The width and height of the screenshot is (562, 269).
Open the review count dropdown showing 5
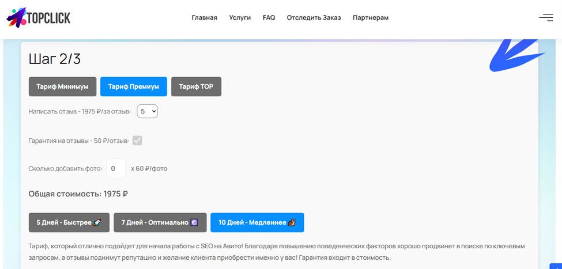[148, 111]
